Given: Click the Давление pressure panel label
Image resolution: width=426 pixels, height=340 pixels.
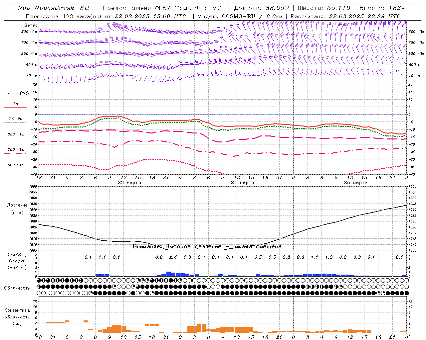Looking at the screenshot, I should pos(17,205).
